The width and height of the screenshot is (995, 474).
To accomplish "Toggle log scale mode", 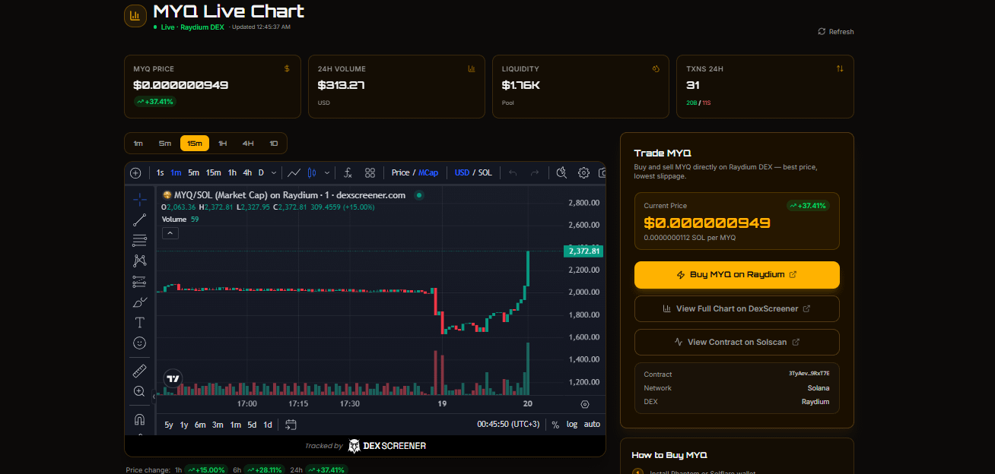I will 572,425.
